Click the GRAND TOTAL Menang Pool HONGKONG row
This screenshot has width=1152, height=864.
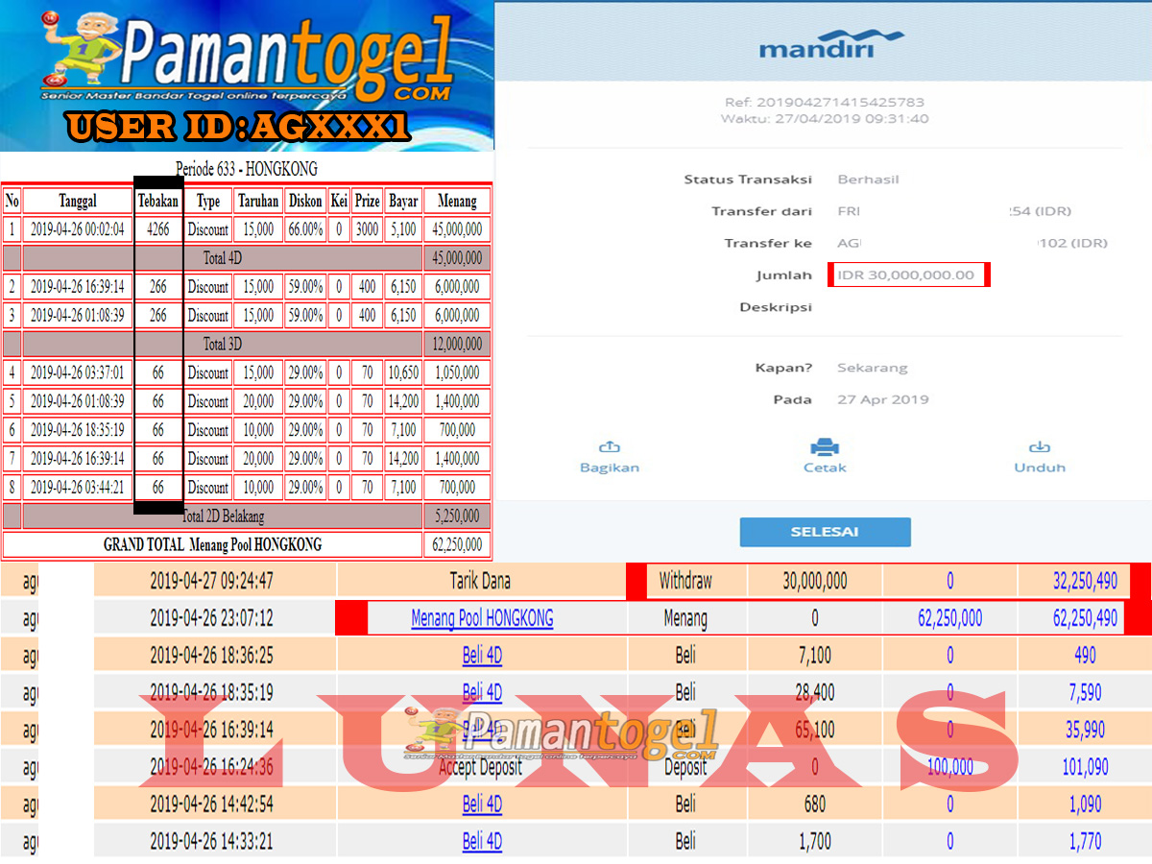[212, 545]
